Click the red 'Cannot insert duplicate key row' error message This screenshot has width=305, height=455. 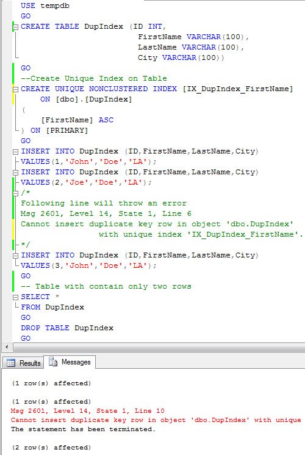(156, 420)
